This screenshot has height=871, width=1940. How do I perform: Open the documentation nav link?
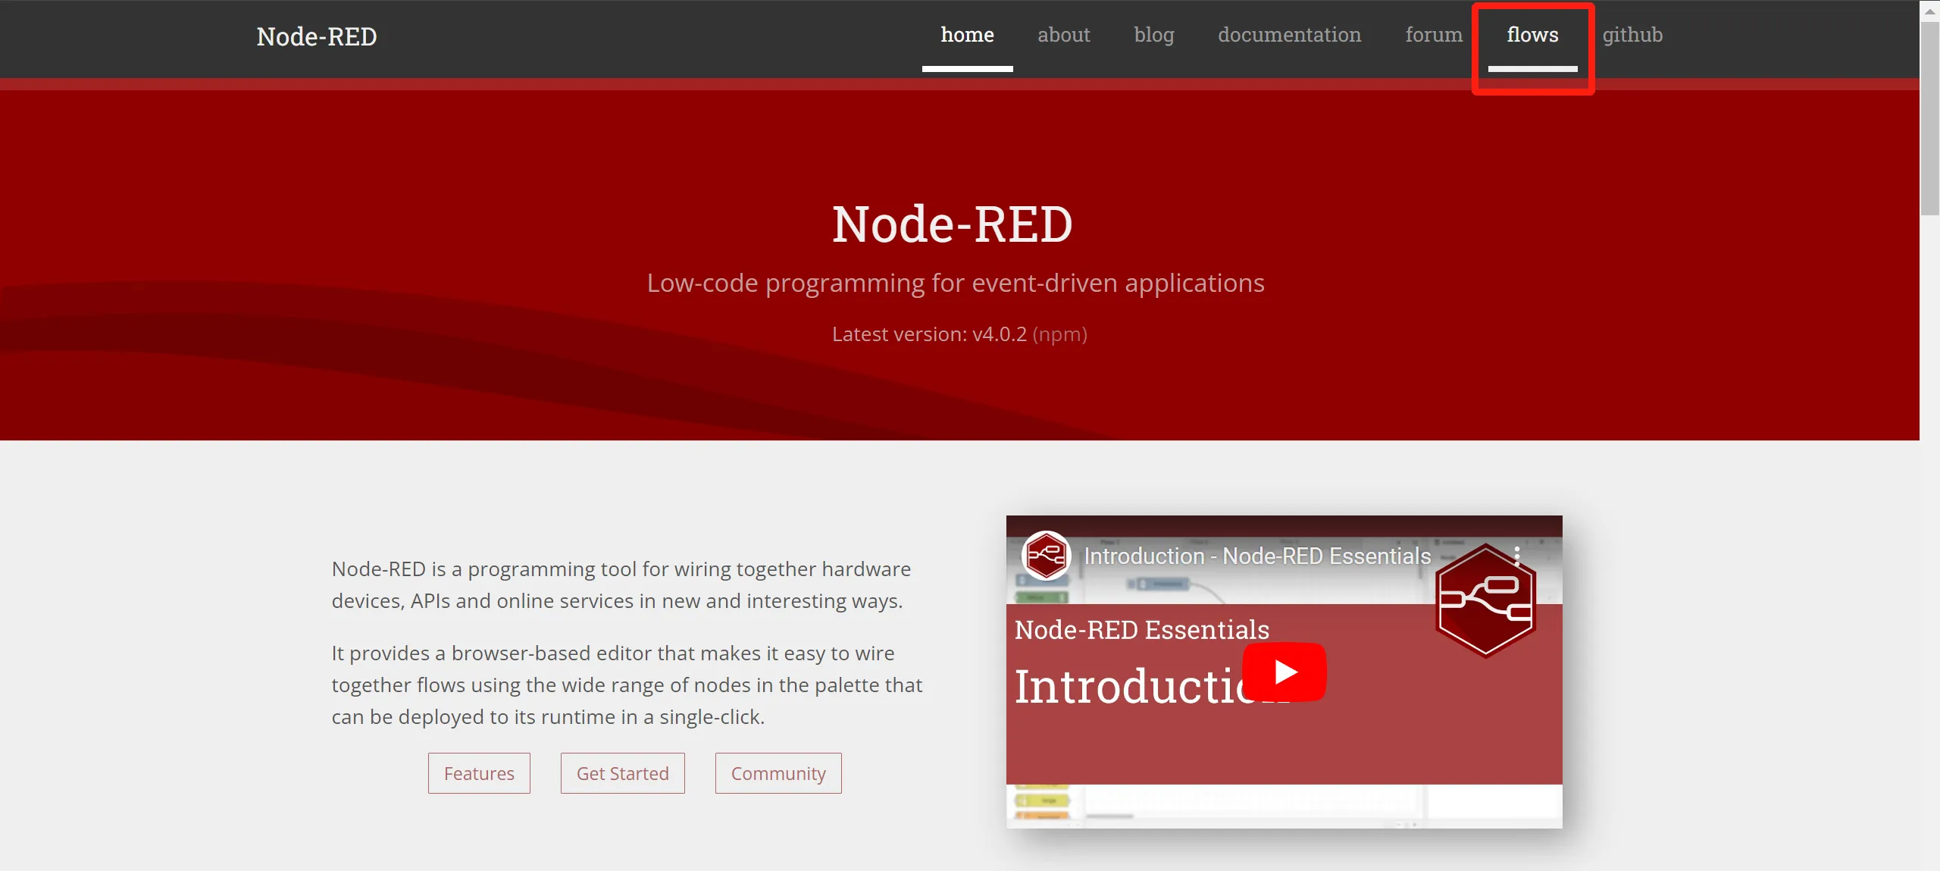click(1289, 35)
